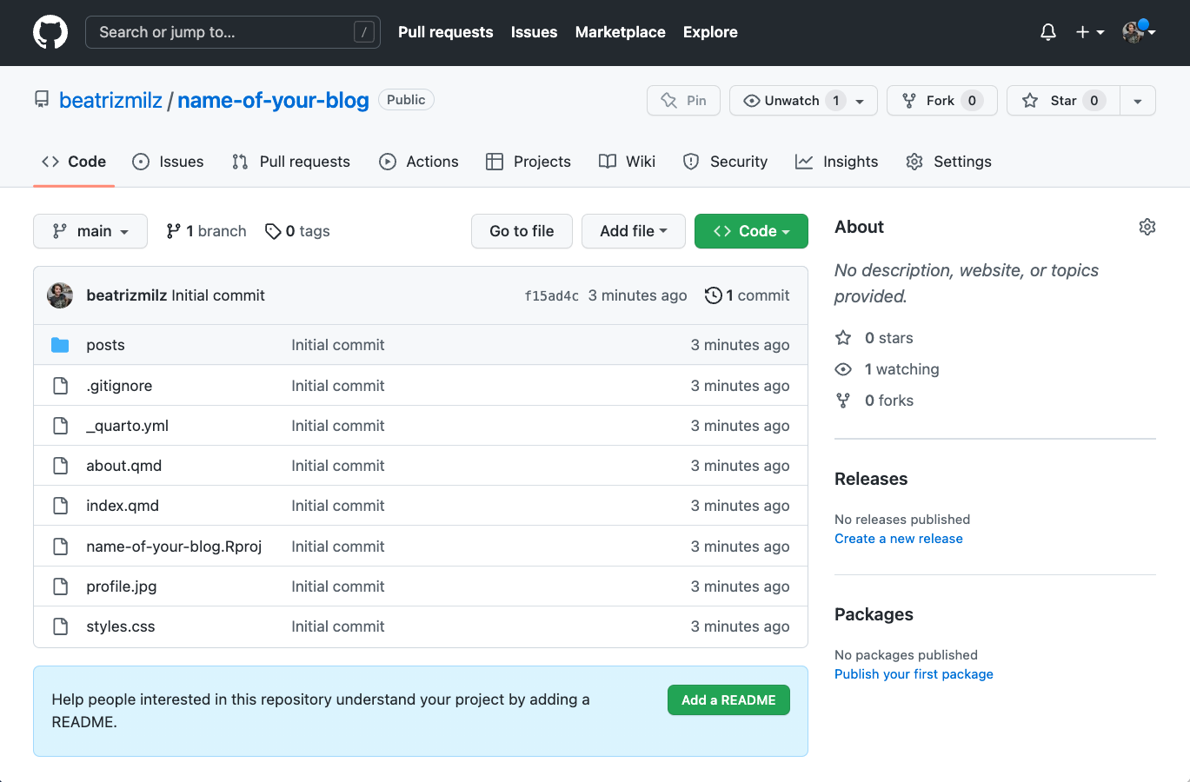Open the GitHub home logo
The image size is (1190, 782).
pyautogui.click(x=50, y=32)
